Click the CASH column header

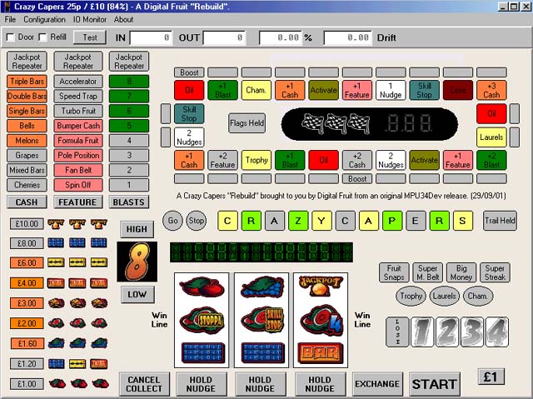click(x=27, y=202)
